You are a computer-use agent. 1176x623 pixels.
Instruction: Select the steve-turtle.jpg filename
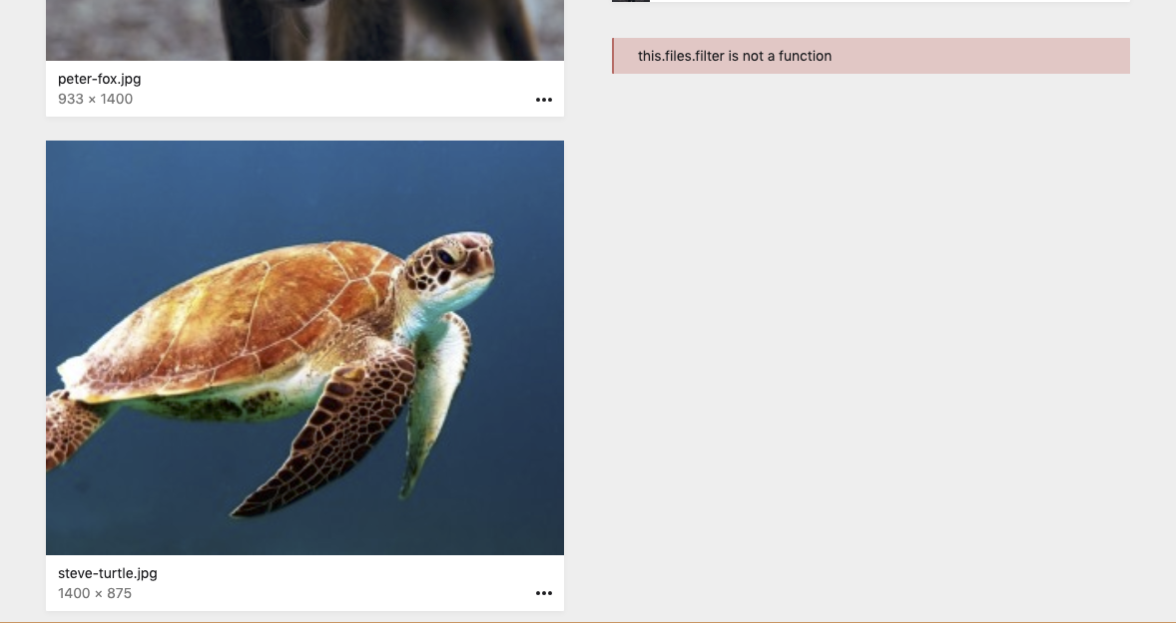107,573
